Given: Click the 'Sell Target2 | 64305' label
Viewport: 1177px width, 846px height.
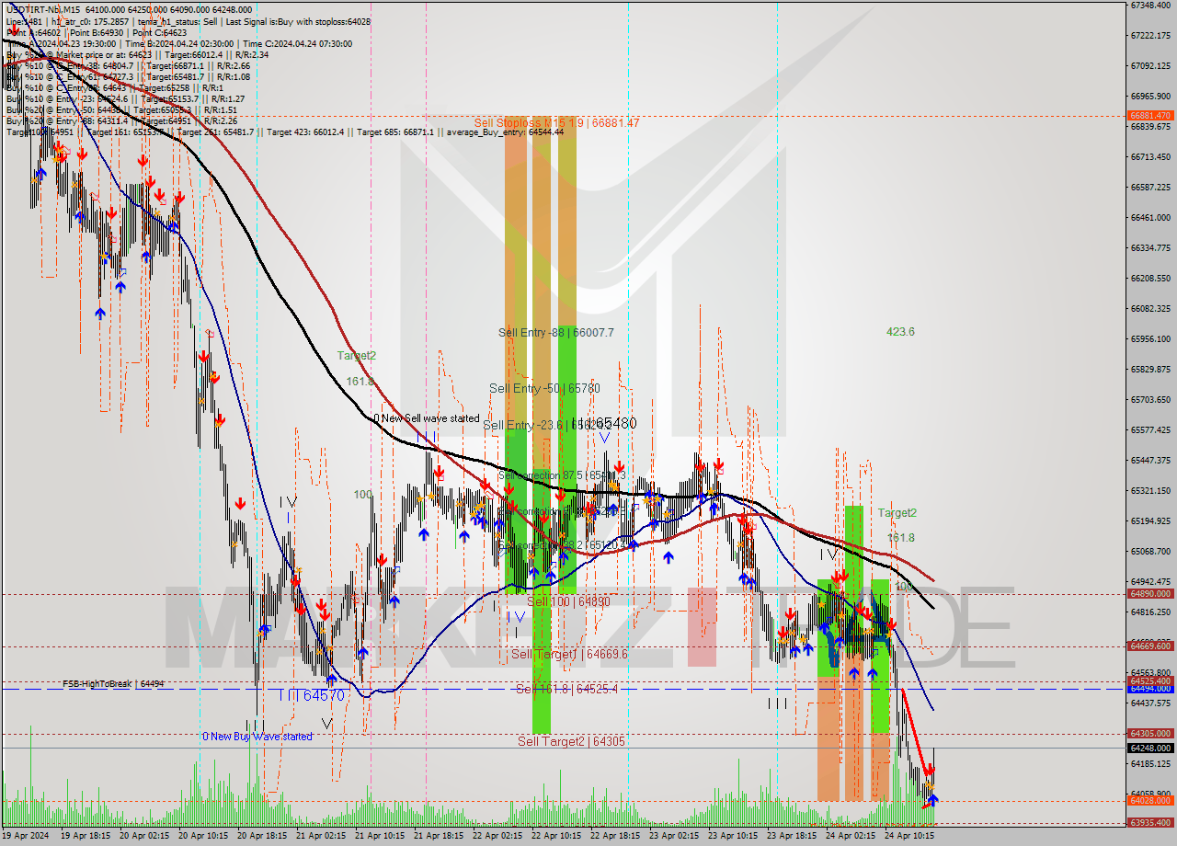Looking at the screenshot, I should (x=571, y=741).
